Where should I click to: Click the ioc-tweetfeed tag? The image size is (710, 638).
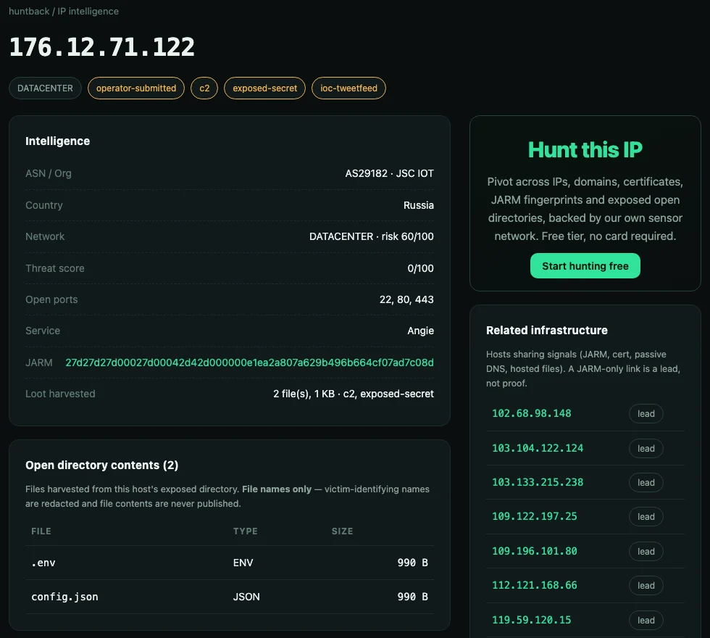[x=348, y=88]
